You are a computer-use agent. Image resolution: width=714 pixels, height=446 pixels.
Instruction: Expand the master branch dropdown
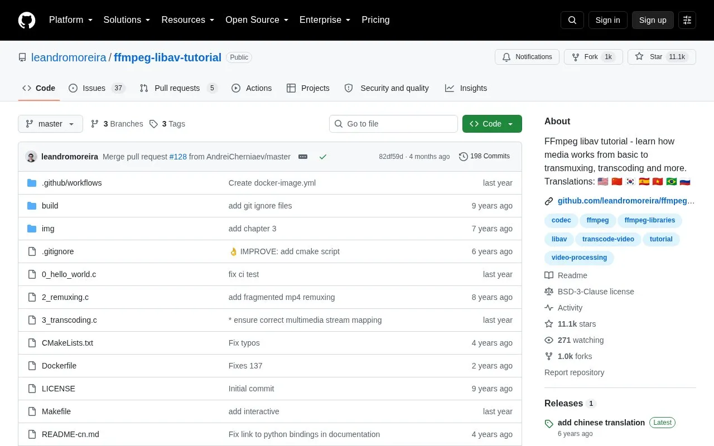pos(50,124)
